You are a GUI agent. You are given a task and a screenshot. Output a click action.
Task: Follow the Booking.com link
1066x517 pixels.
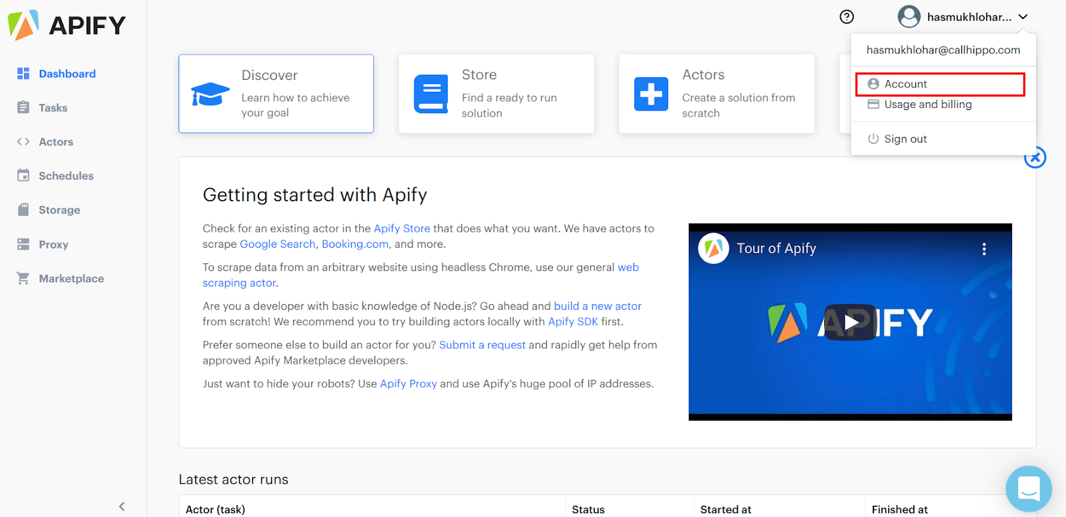coord(355,244)
